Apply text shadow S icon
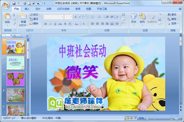184x122 pixels. (65, 24)
